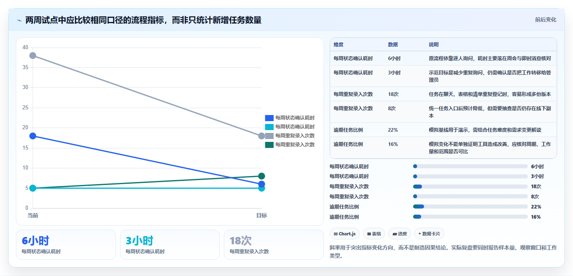Image resolution: width=573 pixels, height=276 pixels.
Task: Click the progress bar valued 6小时
Action: 470,166
